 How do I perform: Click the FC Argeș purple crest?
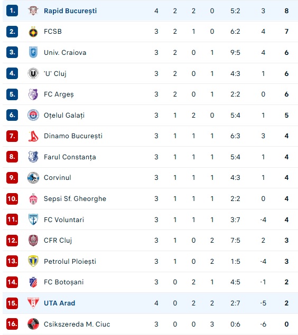pyautogui.click(x=33, y=94)
